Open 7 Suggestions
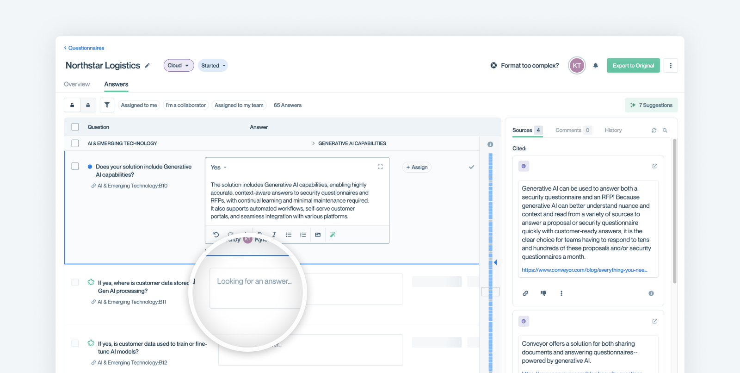 click(651, 105)
